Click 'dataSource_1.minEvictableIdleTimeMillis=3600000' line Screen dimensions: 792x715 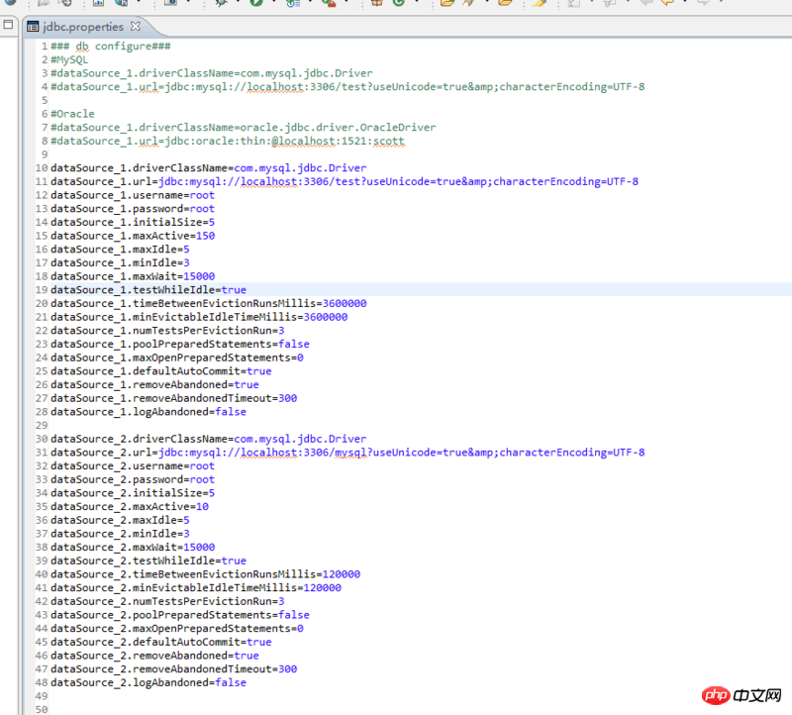[x=199, y=318]
